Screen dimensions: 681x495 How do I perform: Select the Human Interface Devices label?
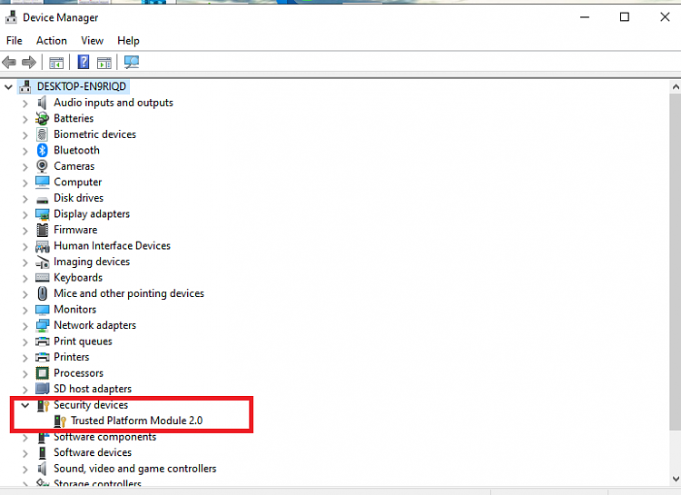click(x=112, y=245)
